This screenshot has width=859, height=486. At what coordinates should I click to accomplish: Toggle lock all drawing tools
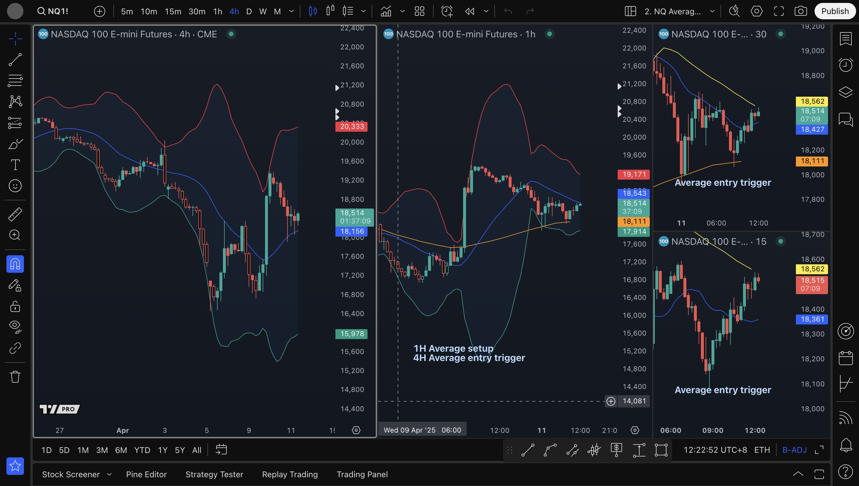pyautogui.click(x=15, y=306)
